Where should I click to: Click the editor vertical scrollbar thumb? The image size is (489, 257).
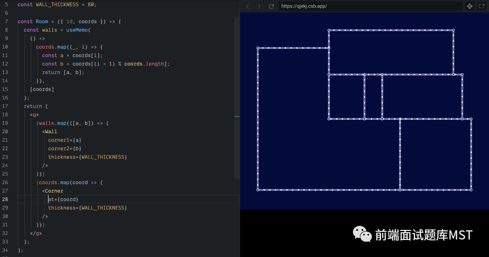(237, 98)
